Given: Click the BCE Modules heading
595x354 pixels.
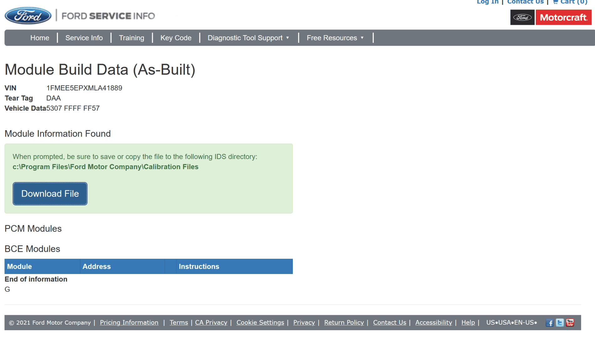Looking at the screenshot, I should (32, 249).
